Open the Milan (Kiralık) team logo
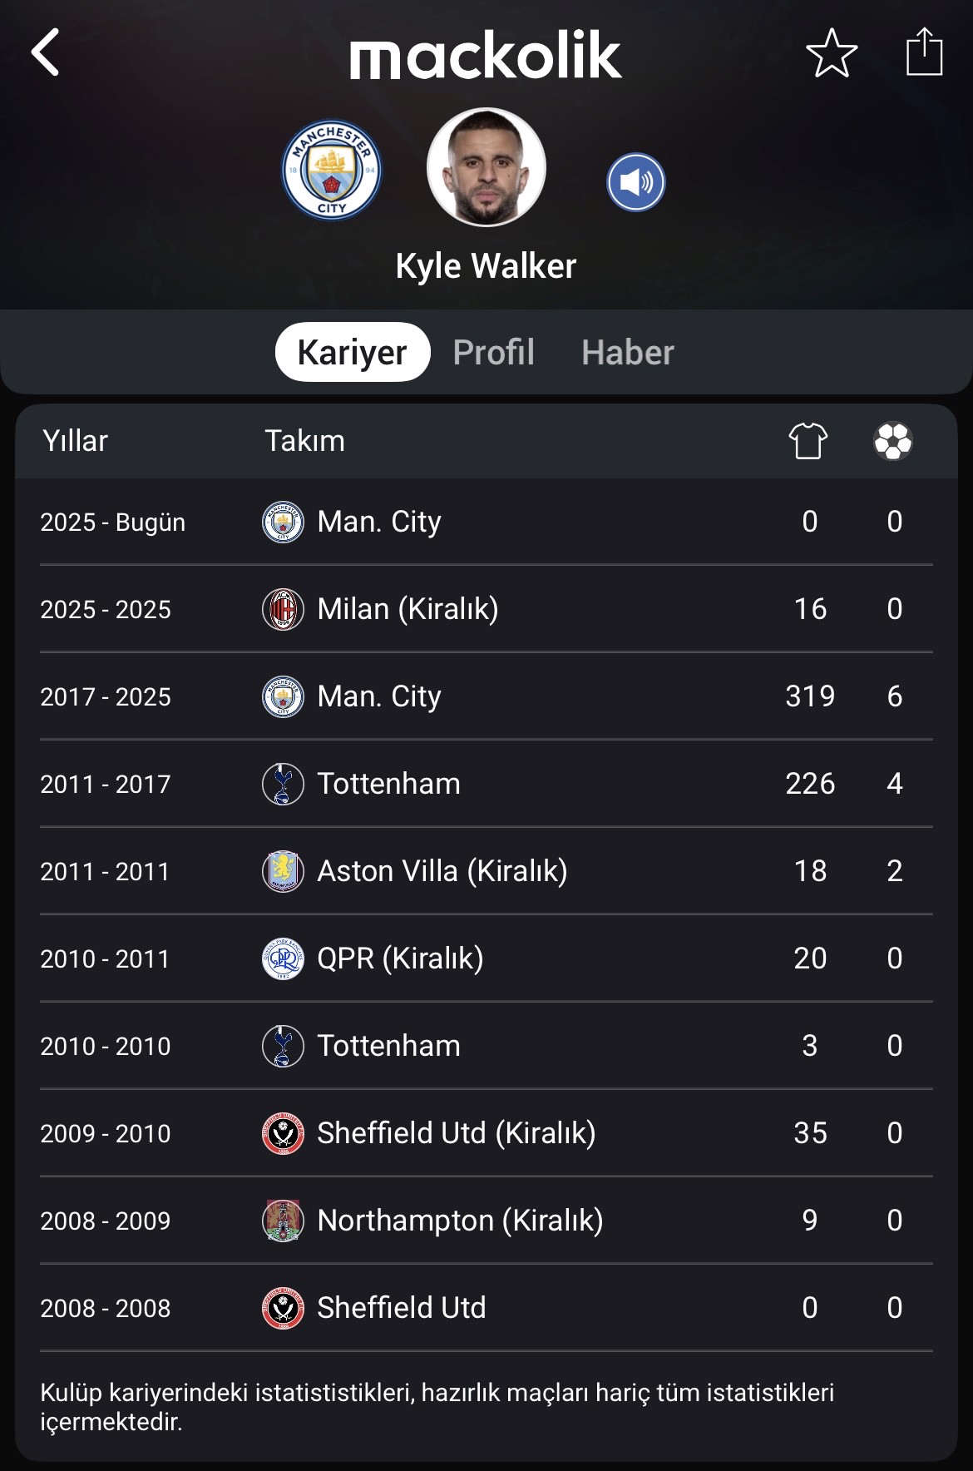The image size is (973, 1471). 283,609
